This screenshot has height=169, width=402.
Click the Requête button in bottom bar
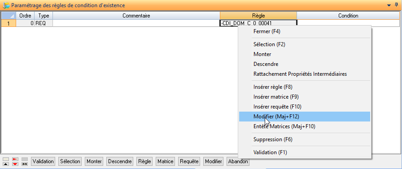(x=189, y=161)
